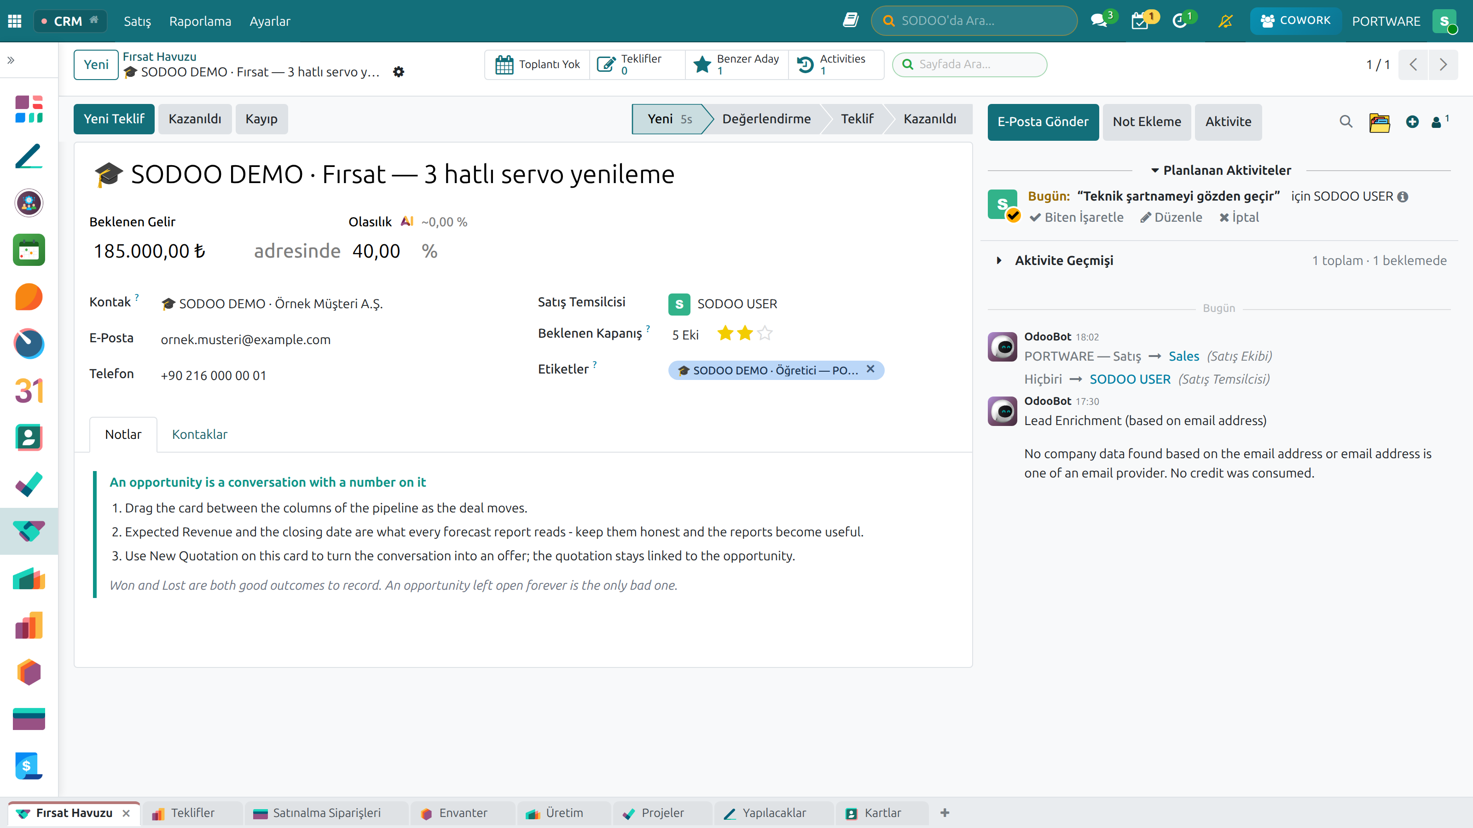1473x828 pixels.
Task: Open the Raporlama menu
Action: [200, 21]
